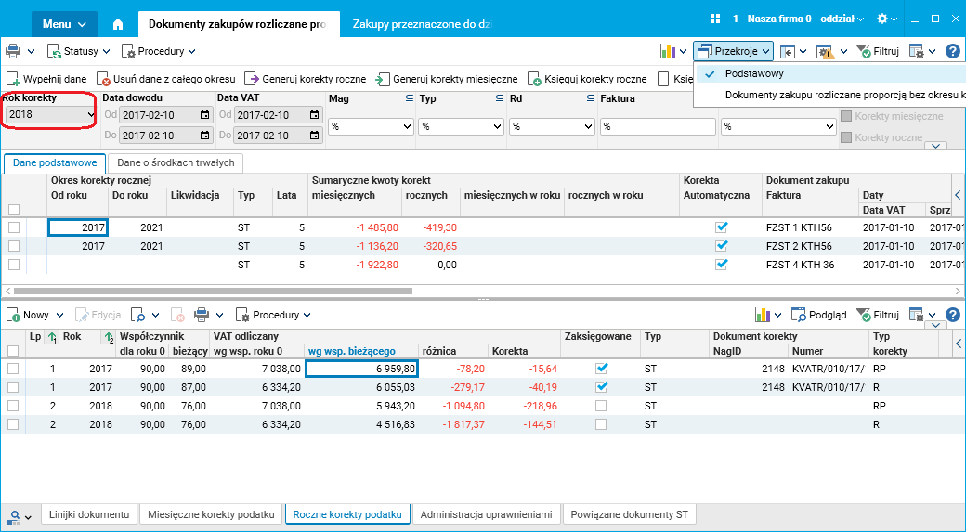
Task: Choose Dokumenty zakupu rozliczane proporcją bez okresu
Action: [x=844, y=96]
